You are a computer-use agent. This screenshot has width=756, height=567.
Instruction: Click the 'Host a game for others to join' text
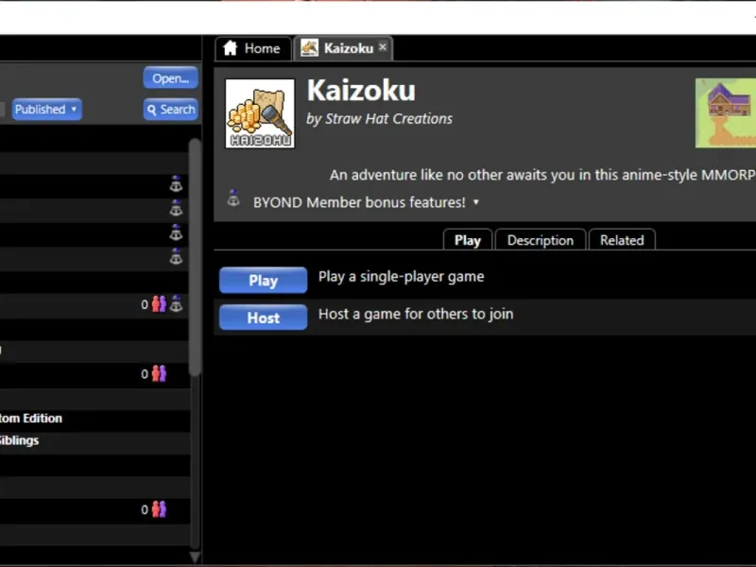point(416,314)
